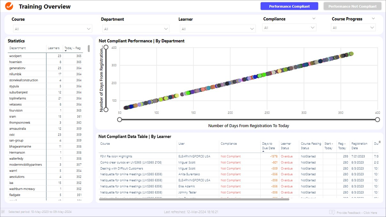Viewport: 386px width, 217px height.
Task: Click the top handle of the vertical zoom slider
Action: (106, 48)
